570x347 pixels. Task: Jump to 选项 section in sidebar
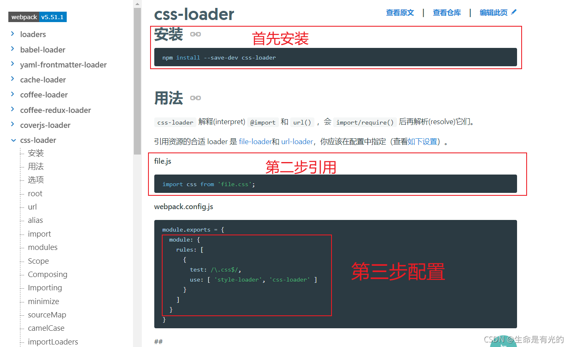[36, 180]
